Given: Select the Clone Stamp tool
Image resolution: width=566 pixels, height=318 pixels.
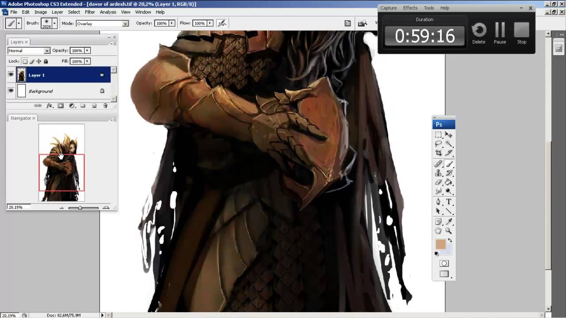Looking at the screenshot, I should [x=438, y=173].
